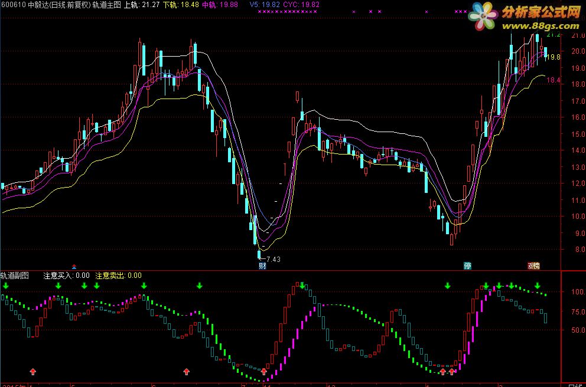Viewport: 586px width, 387px height.
Task: Open the 财 financial info marker
Action: tap(262, 265)
